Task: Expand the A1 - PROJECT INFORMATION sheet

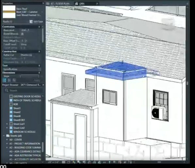Action: pyautogui.click(x=7, y=144)
